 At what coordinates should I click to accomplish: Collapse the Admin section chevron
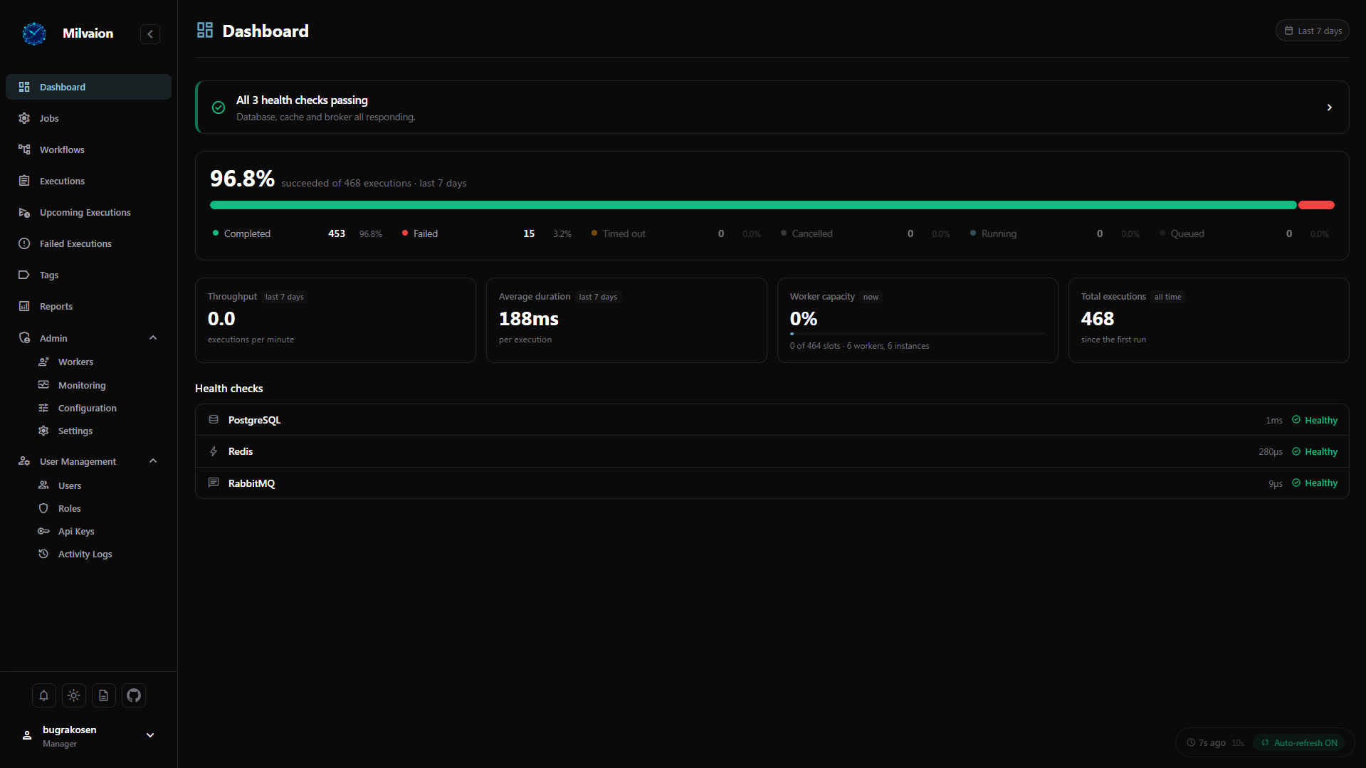(153, 338)
